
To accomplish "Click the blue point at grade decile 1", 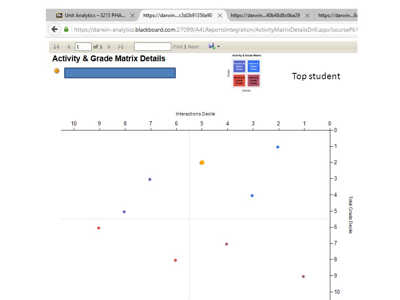I will pyautogui.click(x=278, y=147).
